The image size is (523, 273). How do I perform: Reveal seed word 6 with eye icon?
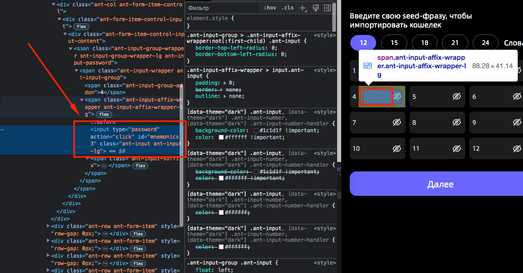(x=517, y=97)
